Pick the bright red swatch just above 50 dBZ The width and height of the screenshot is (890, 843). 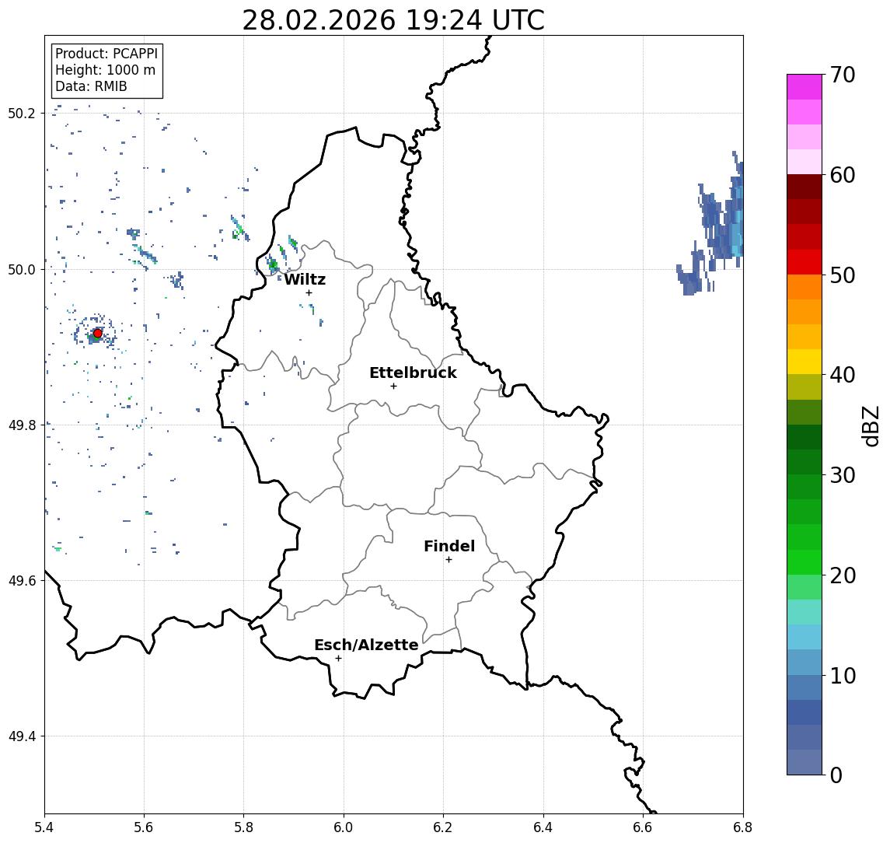[x=804, y=262]
